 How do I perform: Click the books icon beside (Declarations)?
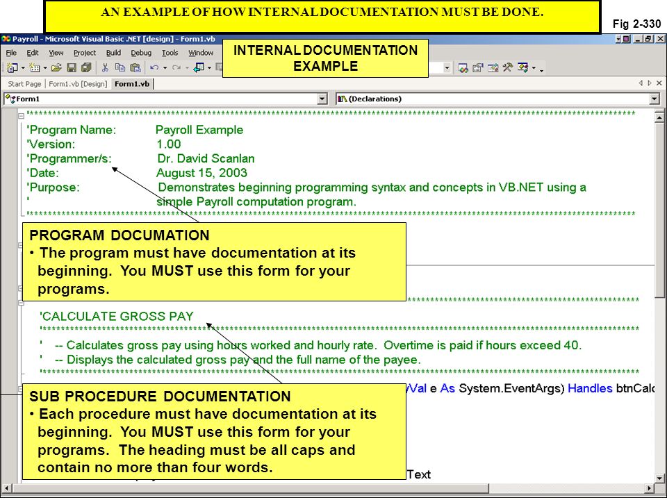[x=342, y=99]
